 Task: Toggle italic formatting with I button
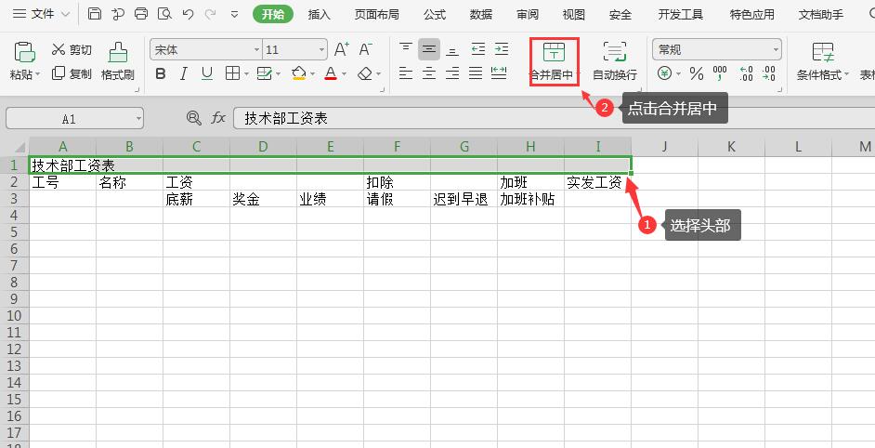coord(184,73)
